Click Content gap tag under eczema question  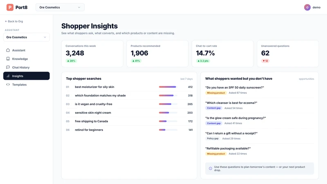coord(213,108)
